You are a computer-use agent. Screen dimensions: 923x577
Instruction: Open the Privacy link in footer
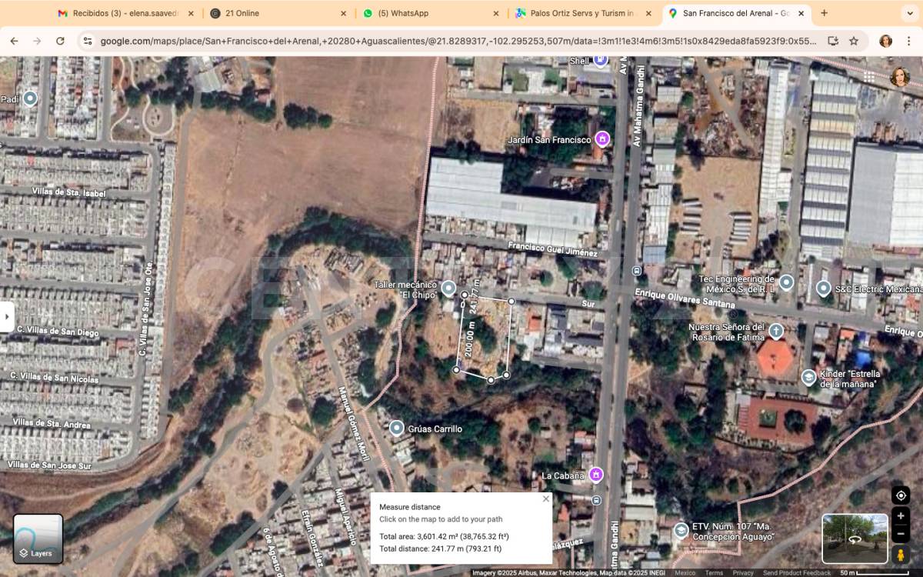coord(743,572)
